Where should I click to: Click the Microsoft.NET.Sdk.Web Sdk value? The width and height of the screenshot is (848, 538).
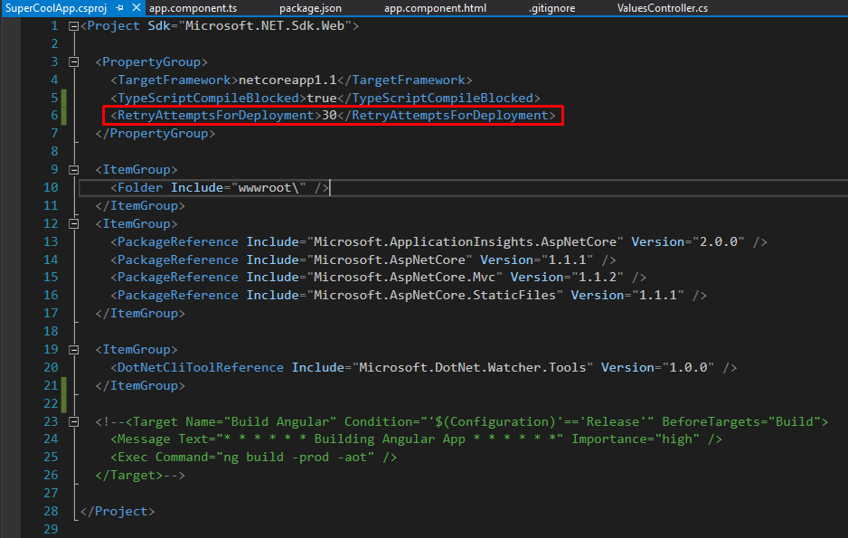pyautogui.click(x=265, y=26)
